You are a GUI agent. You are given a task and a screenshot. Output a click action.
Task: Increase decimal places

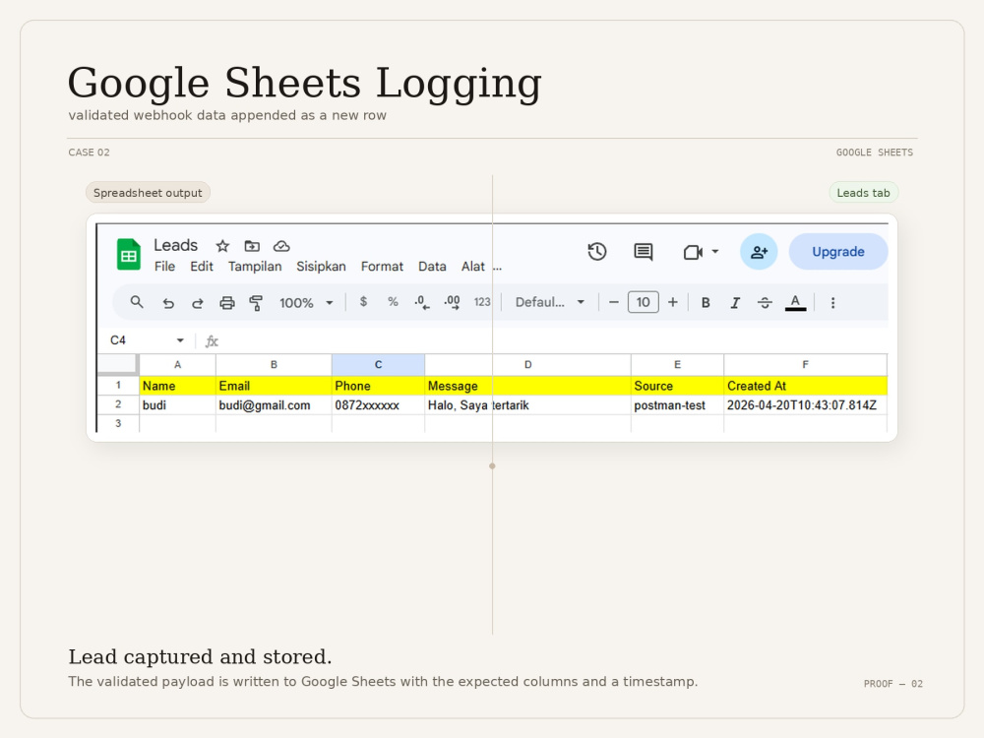452,302
